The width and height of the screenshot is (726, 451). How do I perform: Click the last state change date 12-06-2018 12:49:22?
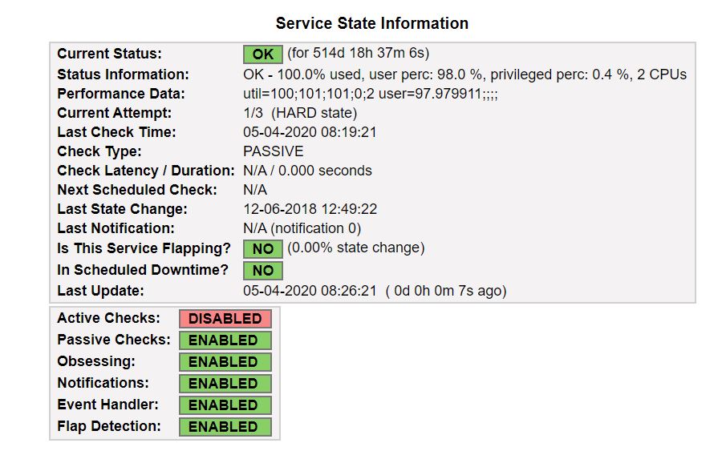(x=310, y=209)
